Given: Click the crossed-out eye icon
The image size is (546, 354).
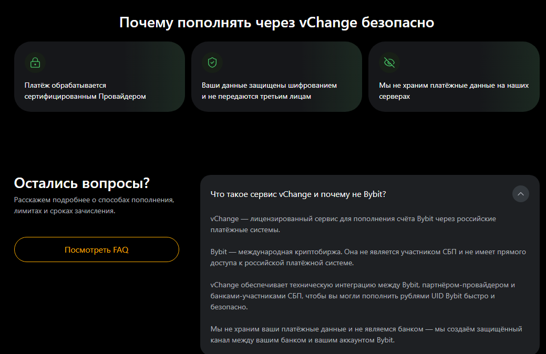Looking at the screenshot, I should pos(389,63).
